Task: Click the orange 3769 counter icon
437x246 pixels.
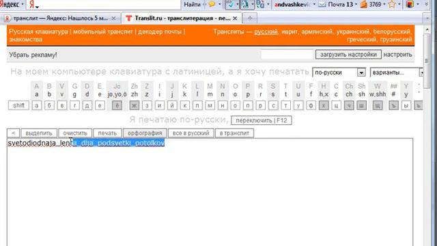Action: tap(364, 4)
